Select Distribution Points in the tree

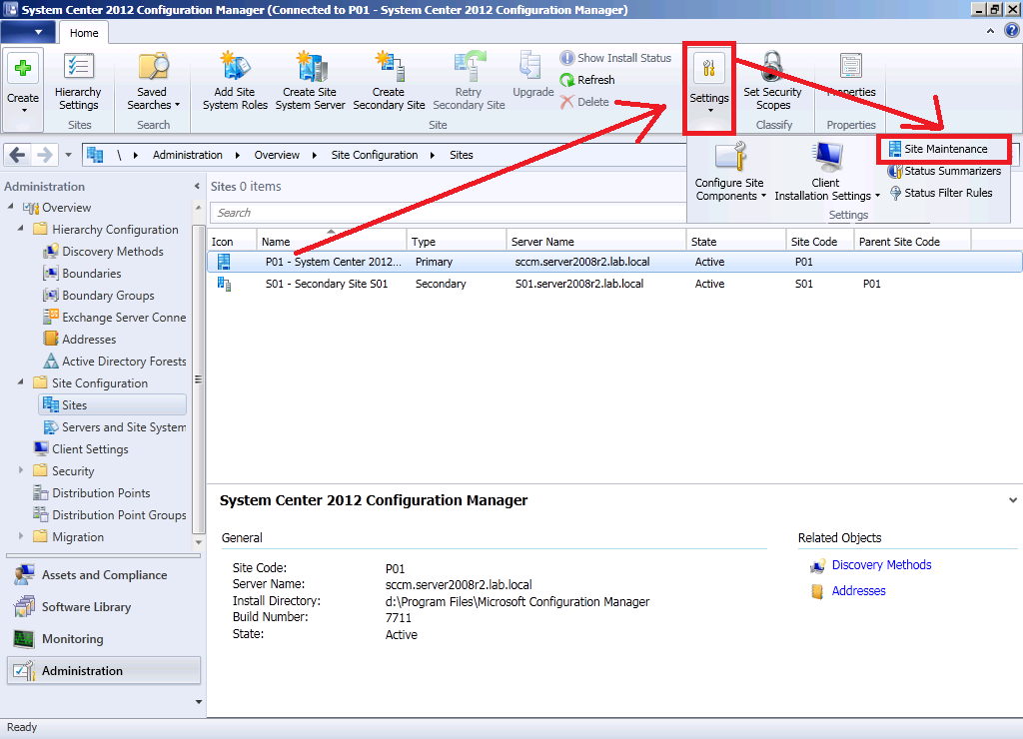[101, 493]
